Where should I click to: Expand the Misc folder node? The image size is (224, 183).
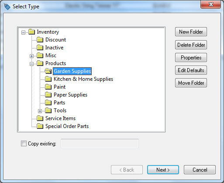pos(31,56)
